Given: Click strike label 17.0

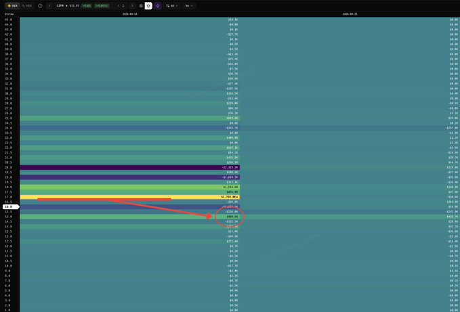Looking at the screenshot, I should click(x=8, y=197).
